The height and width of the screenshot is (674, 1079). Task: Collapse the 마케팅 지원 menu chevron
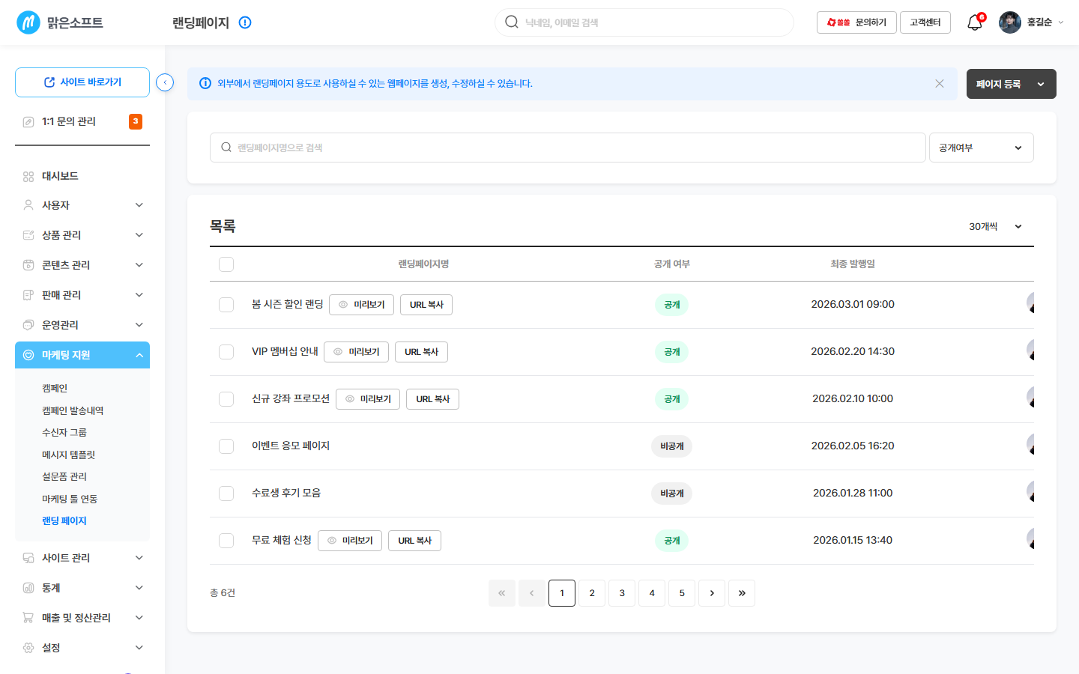point(139,355)
